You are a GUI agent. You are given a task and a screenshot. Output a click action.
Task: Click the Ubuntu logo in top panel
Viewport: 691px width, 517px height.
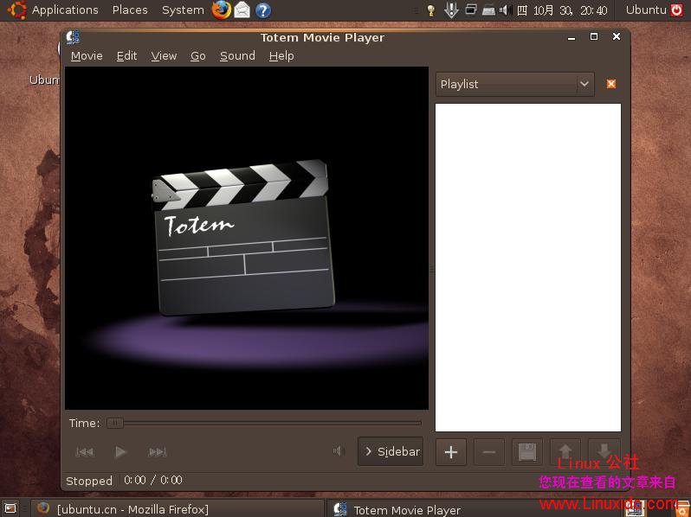(17, 10)
